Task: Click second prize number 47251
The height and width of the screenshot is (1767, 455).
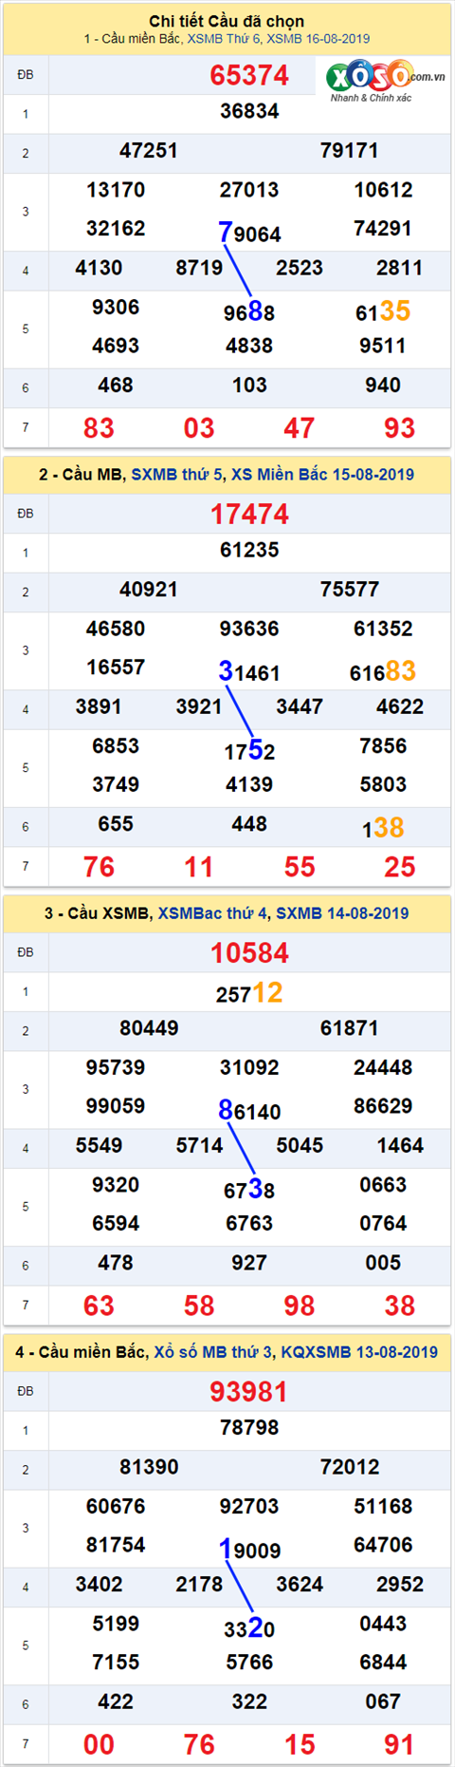Action: coord(149,150)
